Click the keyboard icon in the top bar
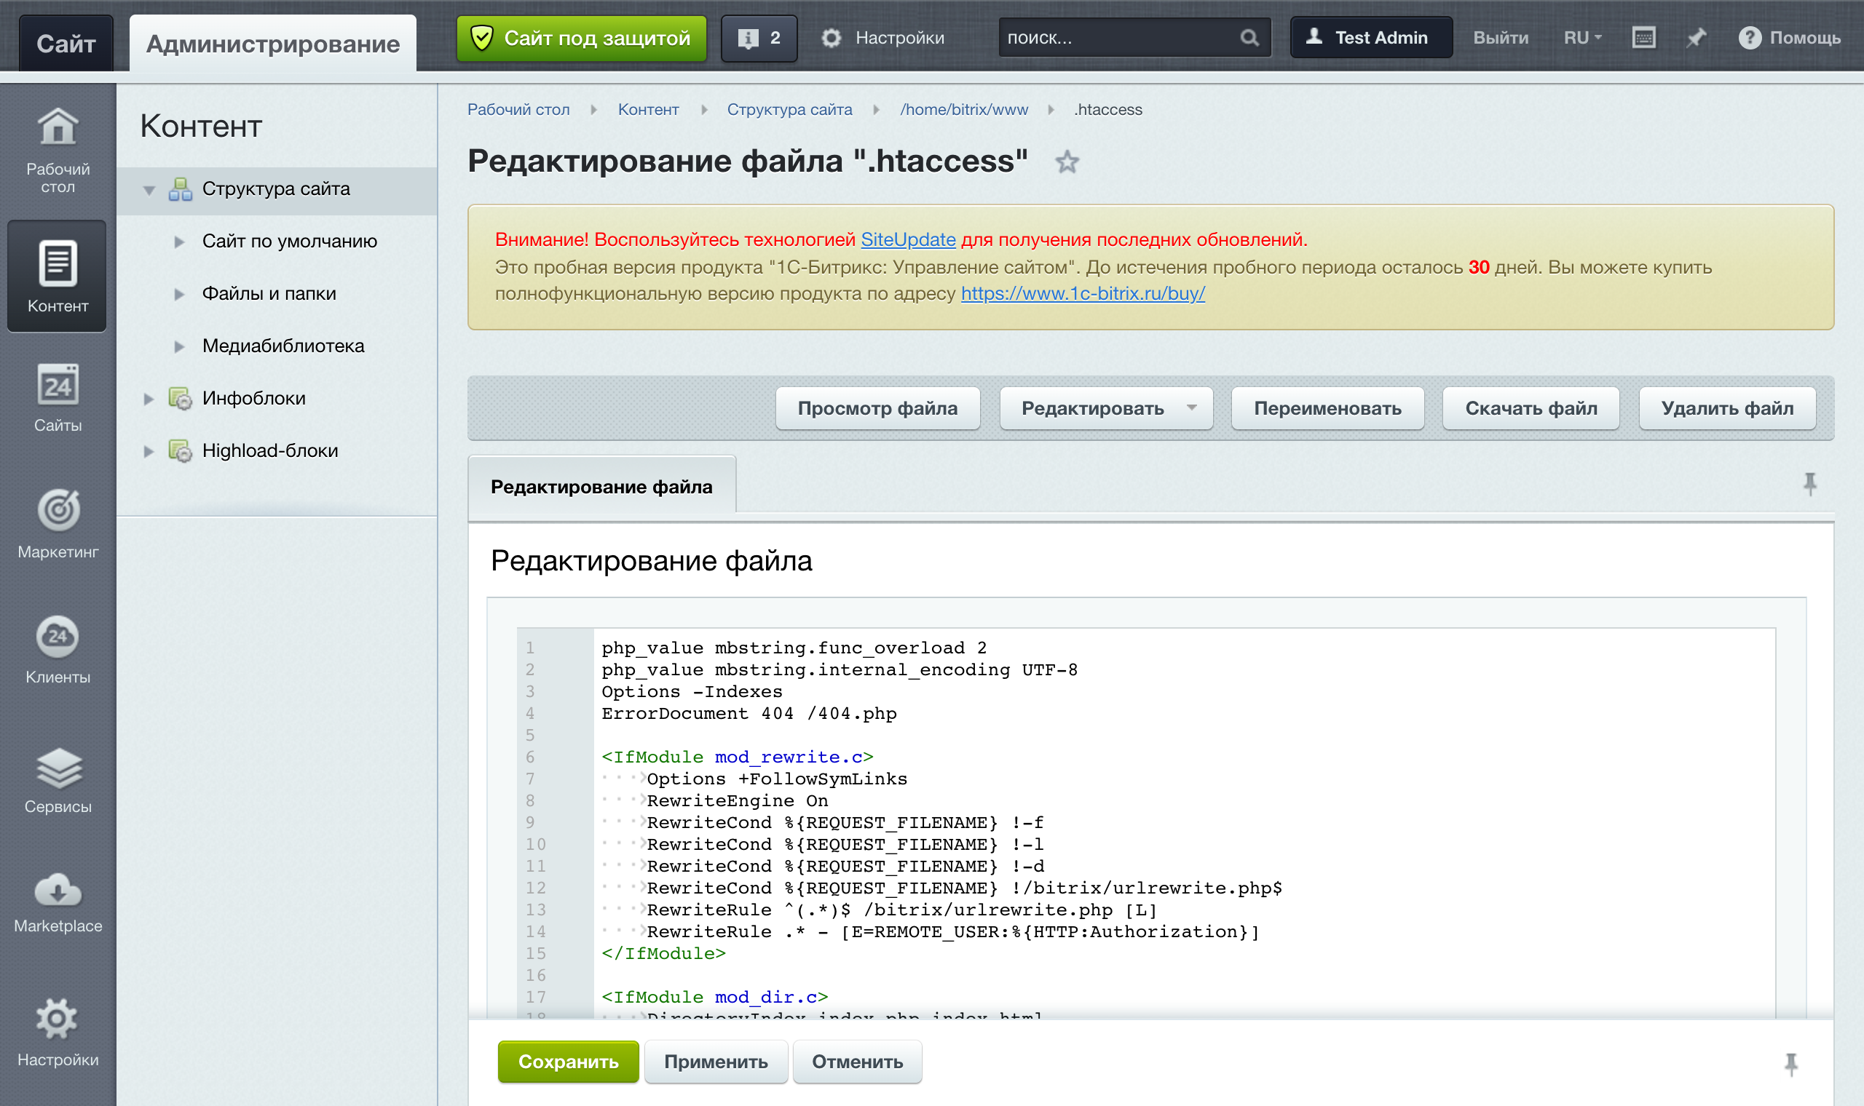 point(1644,37)
